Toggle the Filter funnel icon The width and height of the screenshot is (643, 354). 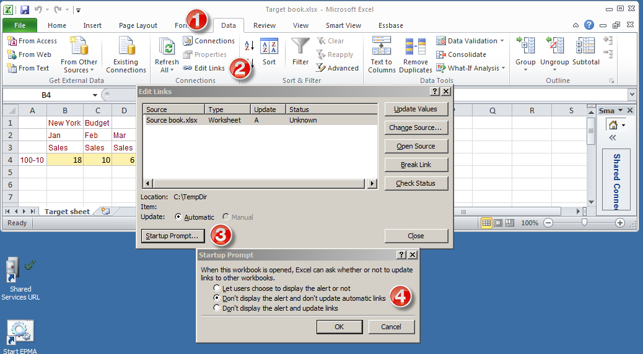[x=300, y=46]
